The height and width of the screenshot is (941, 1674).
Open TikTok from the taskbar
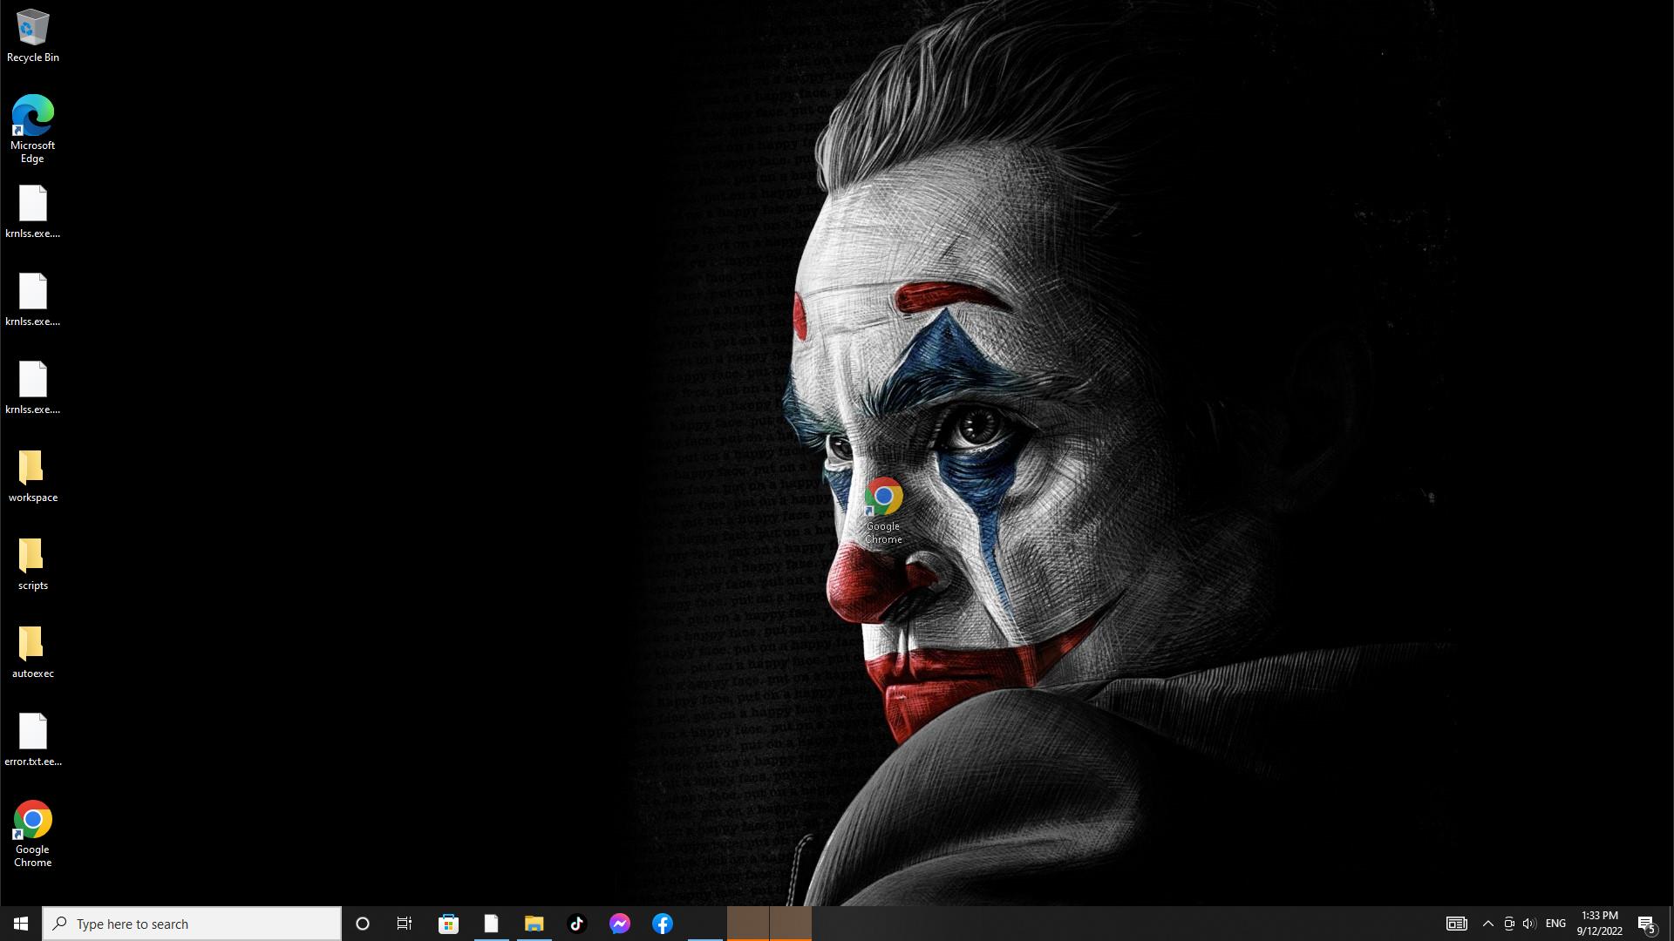click(576, 924)
